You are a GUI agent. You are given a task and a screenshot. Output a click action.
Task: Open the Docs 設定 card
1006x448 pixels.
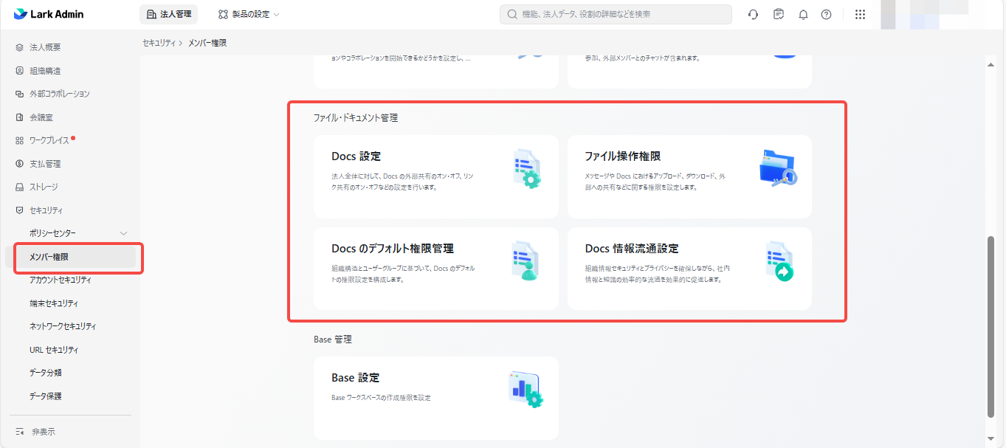pyautogui.click(x=436, y=176)
